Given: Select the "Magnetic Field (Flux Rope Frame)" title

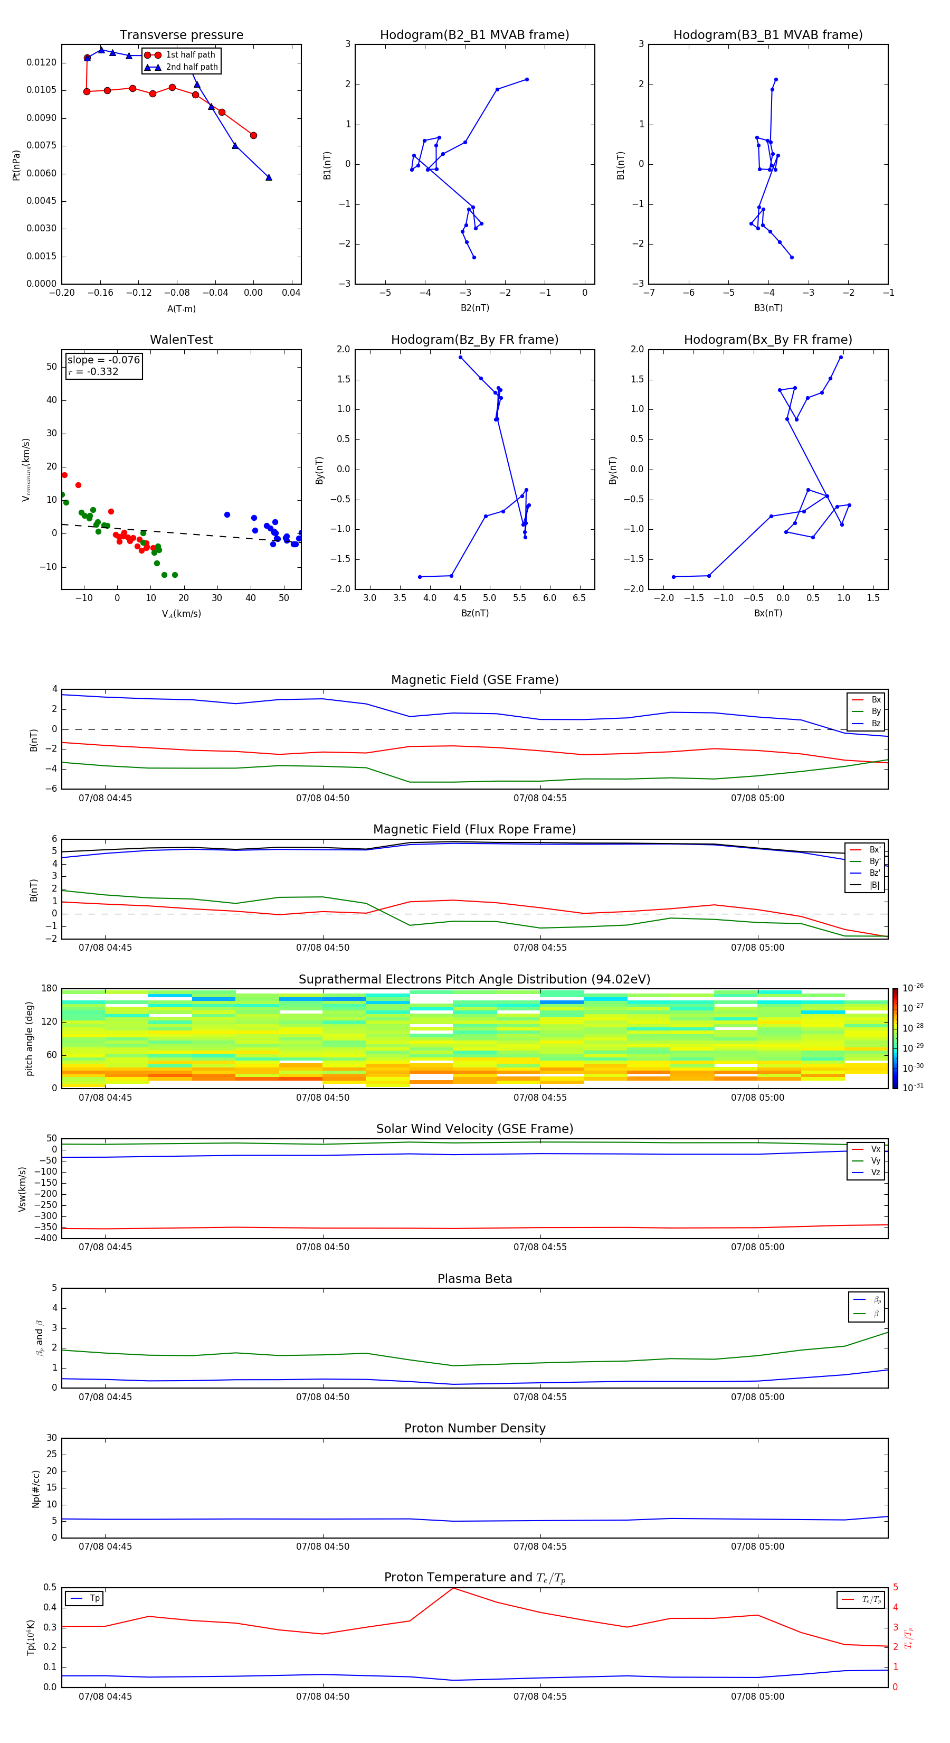Looking at the screenshot, I should tap(474, 829).
